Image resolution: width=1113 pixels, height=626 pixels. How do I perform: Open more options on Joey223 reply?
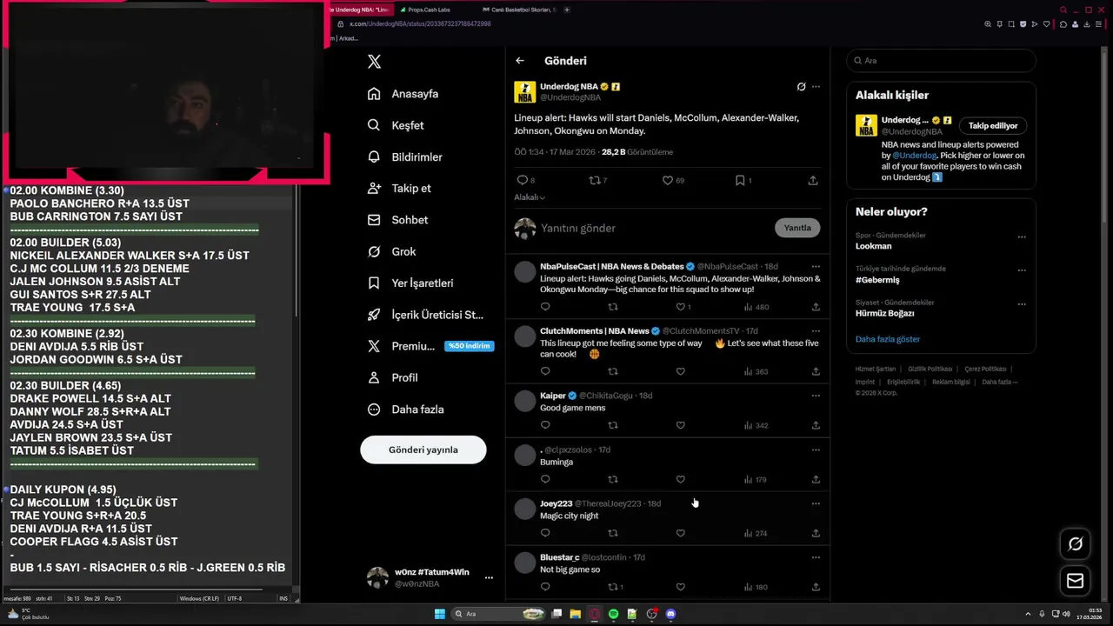coord(816,503)
